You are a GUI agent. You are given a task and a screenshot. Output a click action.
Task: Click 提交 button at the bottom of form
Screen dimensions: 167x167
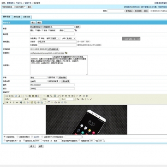[32, 146]
